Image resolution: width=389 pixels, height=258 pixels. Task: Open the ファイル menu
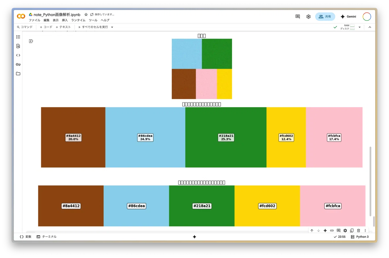click(35, 20)
